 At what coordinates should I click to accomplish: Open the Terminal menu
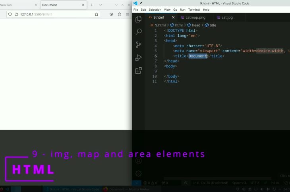194,10
